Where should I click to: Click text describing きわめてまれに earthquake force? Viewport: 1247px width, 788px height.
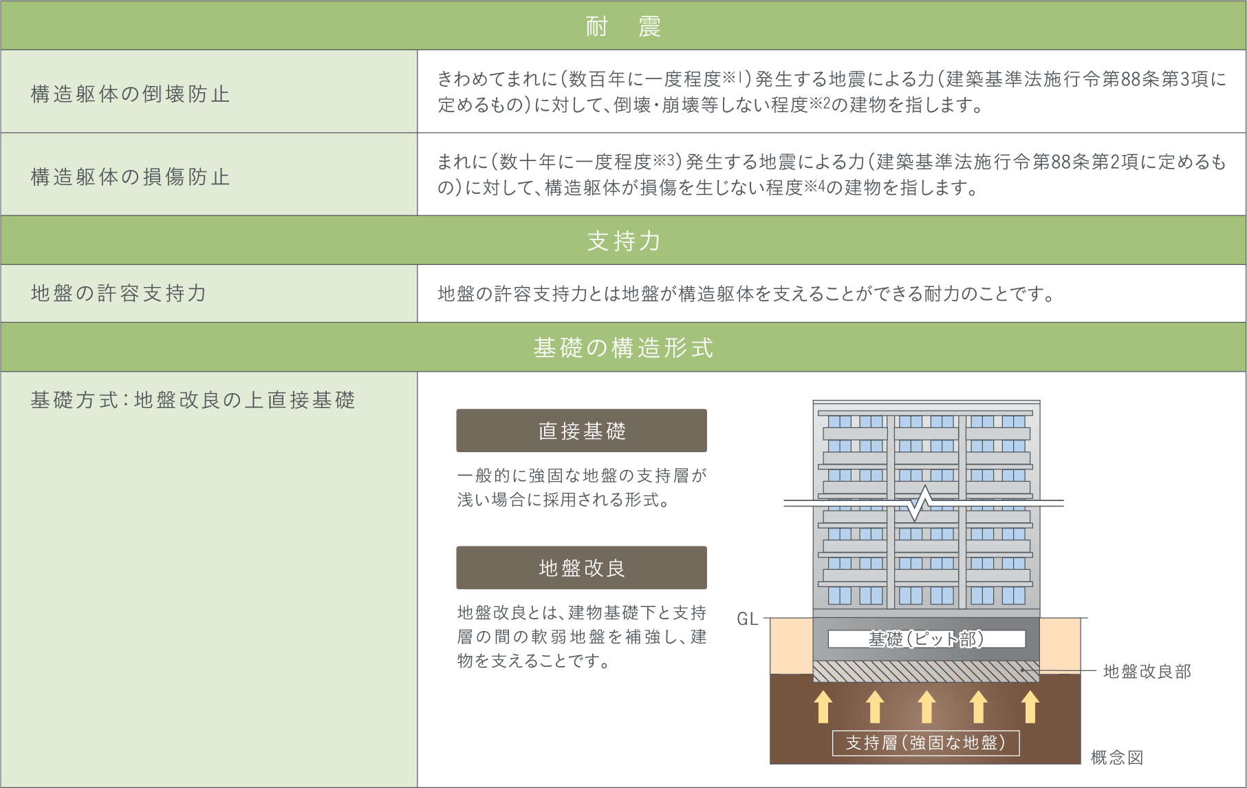click(x=832, y=92)
